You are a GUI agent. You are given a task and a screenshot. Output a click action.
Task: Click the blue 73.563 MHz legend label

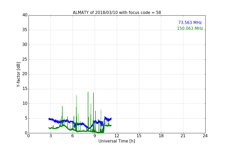(190, 22)
